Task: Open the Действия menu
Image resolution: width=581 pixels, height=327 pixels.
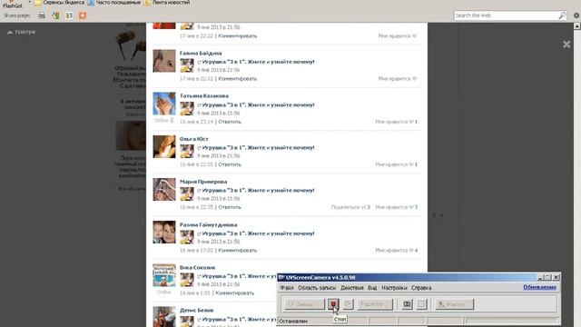Action: [352, 288]
